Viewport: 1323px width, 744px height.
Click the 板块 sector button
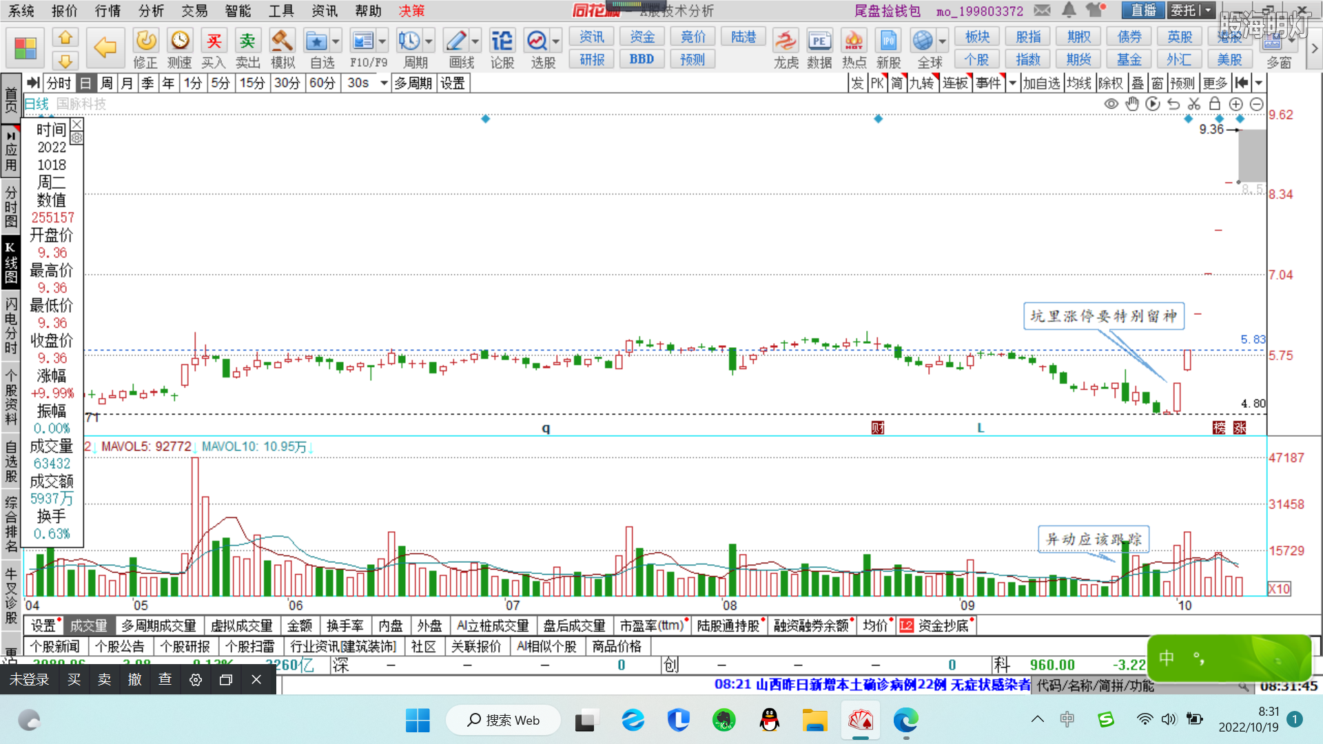click(977, 37)
